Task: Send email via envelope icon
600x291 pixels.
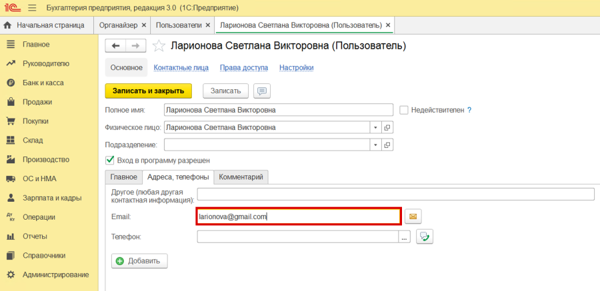Action: click(x=413, y=216)
